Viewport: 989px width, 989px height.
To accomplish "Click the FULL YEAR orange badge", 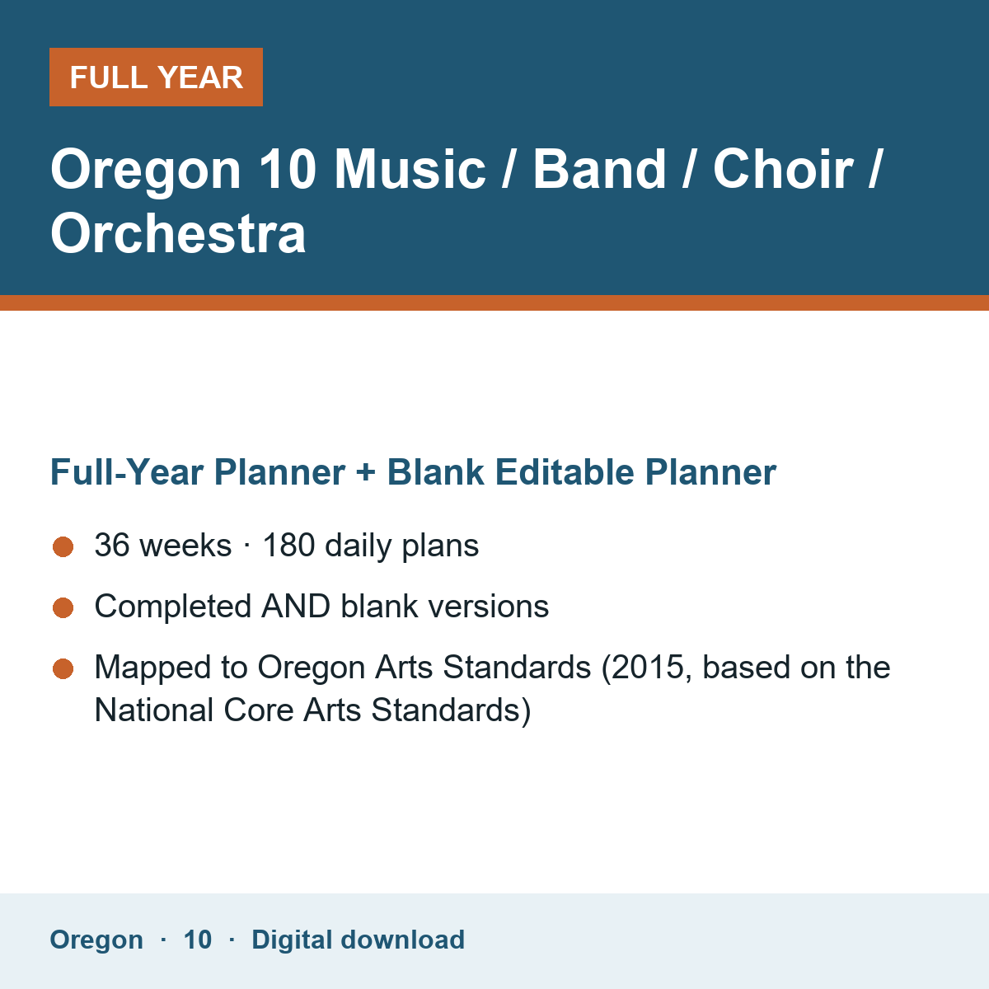I will point(156,77).
